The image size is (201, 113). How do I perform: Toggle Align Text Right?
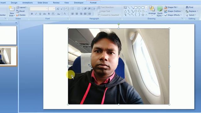pos(81,14)
